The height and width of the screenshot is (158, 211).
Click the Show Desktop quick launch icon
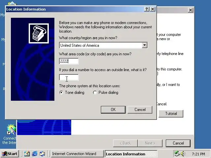(27, 154)
